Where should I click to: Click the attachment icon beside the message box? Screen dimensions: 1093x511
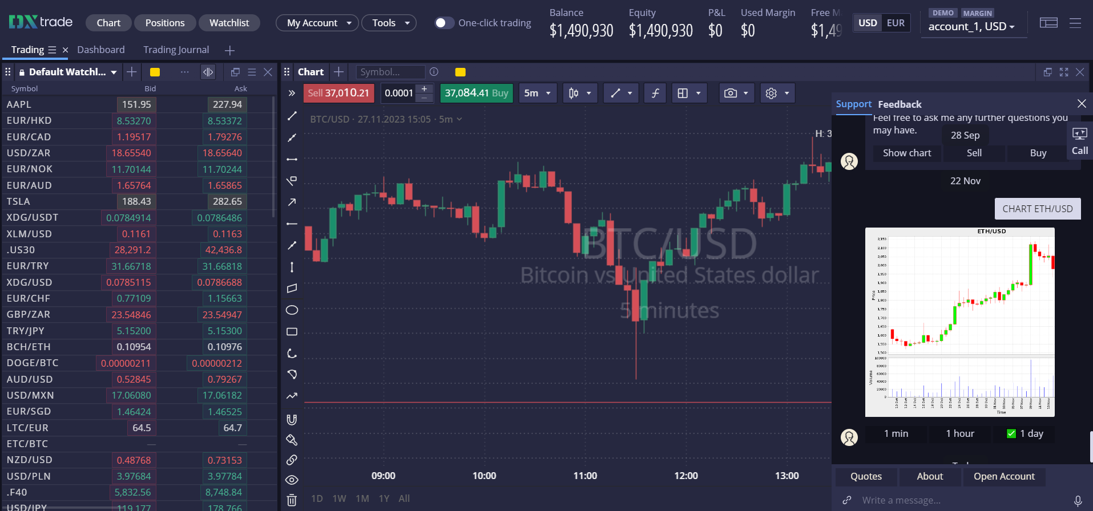(x=847, y=500)
